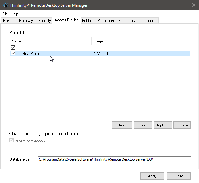
Task: Select the New Profile row name
Action: coord(31,54)
